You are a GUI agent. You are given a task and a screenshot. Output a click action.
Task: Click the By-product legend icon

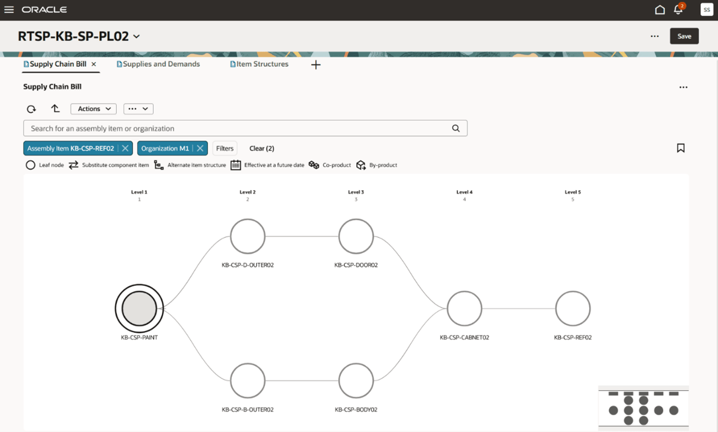point(361,165)
